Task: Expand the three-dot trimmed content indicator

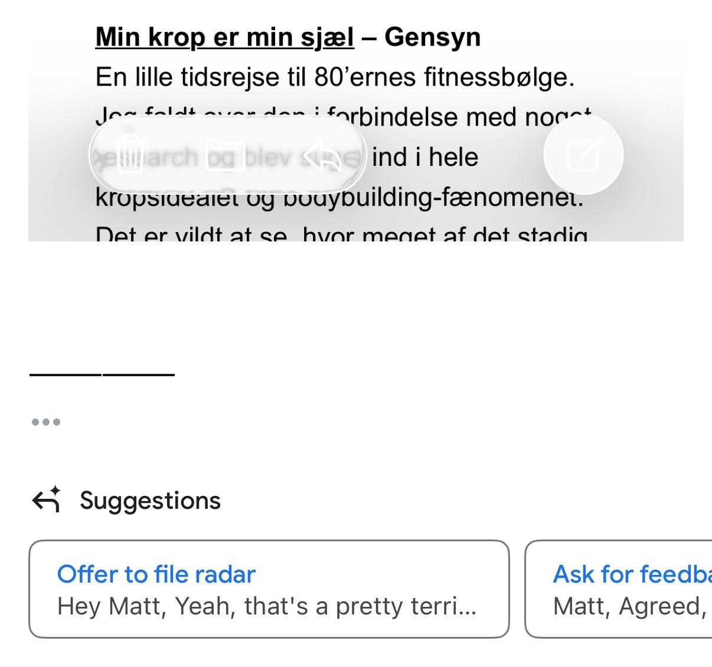Action: pos(46,422)
